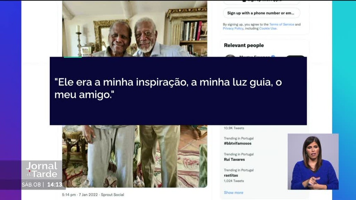Open the Terms of Service link

point(281,24)
